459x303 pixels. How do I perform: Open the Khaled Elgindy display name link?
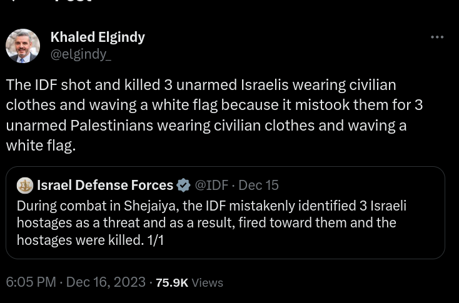pyautogui.click(x=98, y=37)
